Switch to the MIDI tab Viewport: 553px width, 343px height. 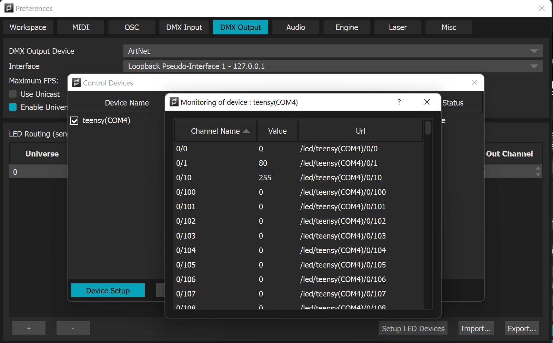(x=81, y=27)
